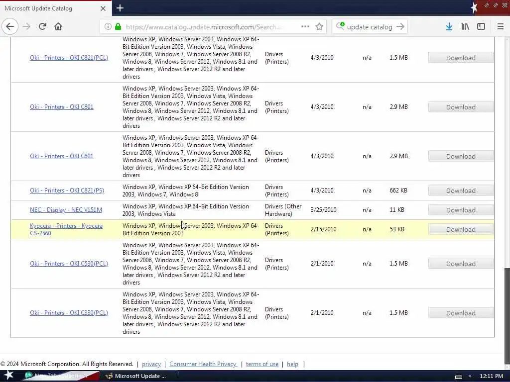The width and height of the screenshot is (510, 382).
Task: Click the star start icon on the taskbar
Action: [x=9, y=376]
